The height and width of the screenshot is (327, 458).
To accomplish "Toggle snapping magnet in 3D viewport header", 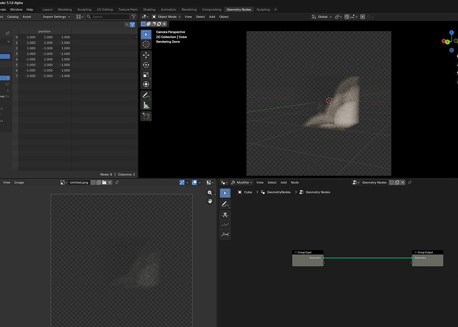I will [x=347, y=17].
